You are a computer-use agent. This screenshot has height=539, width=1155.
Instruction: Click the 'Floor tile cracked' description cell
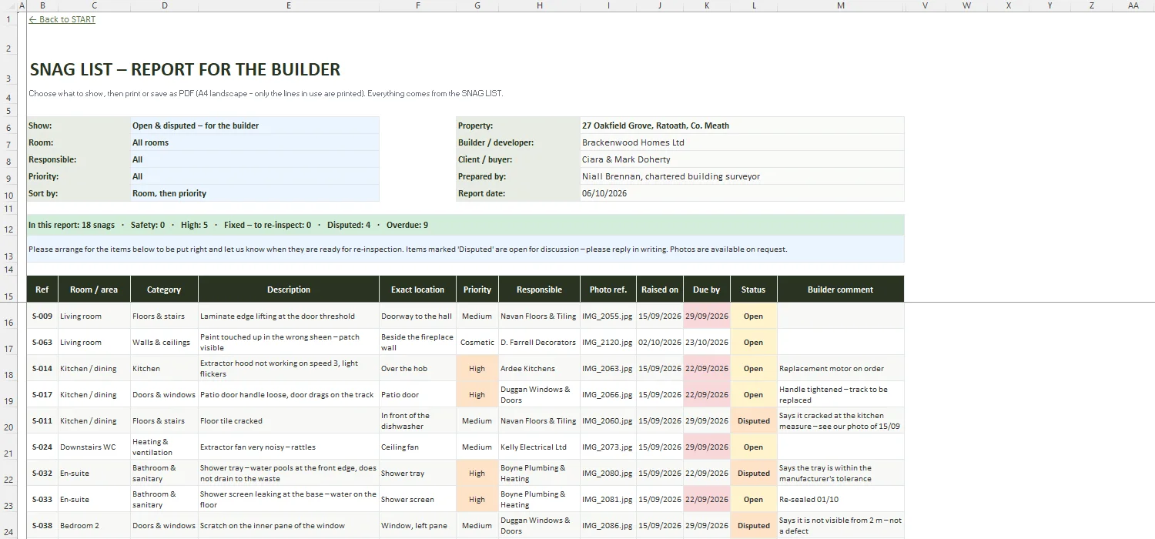(289, 420)
